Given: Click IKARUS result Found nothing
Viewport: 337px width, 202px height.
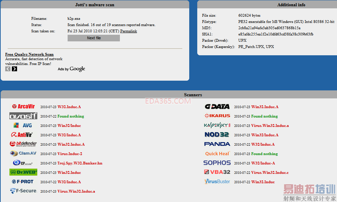Looking at the screenshot, I should [265, 116].
